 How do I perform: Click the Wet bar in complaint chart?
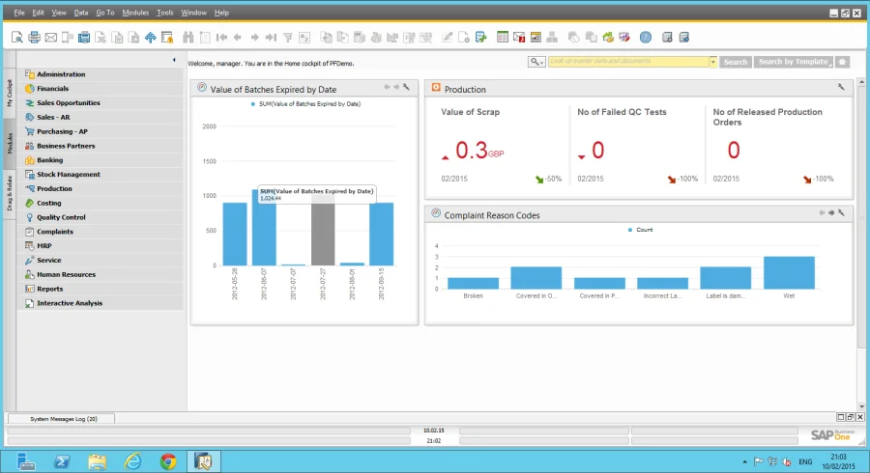789,272
